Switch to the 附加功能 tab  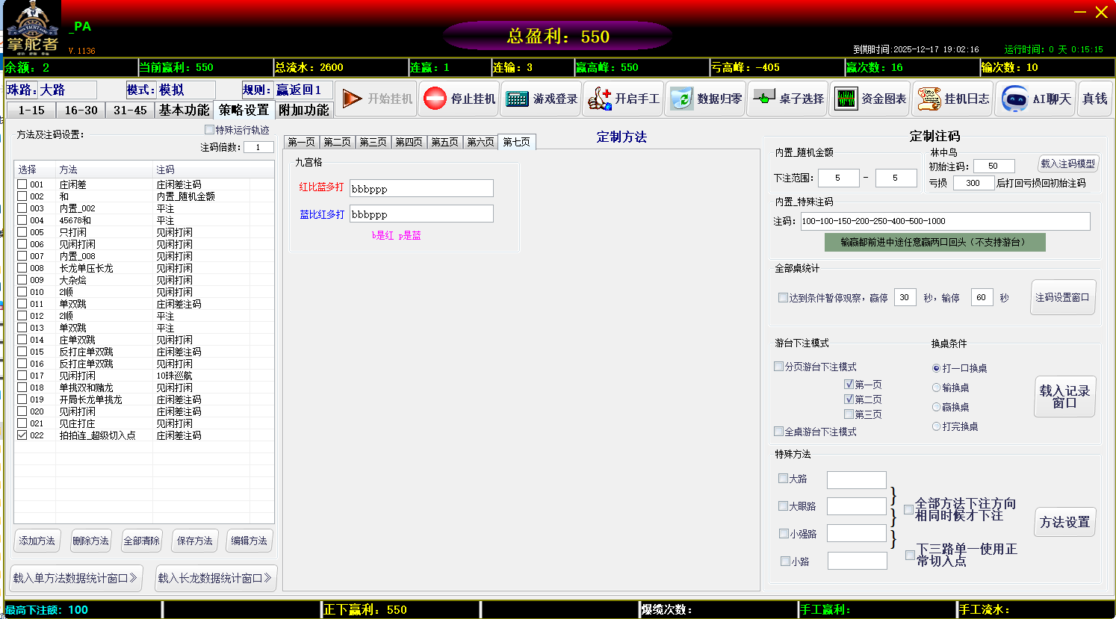(303, 110)
